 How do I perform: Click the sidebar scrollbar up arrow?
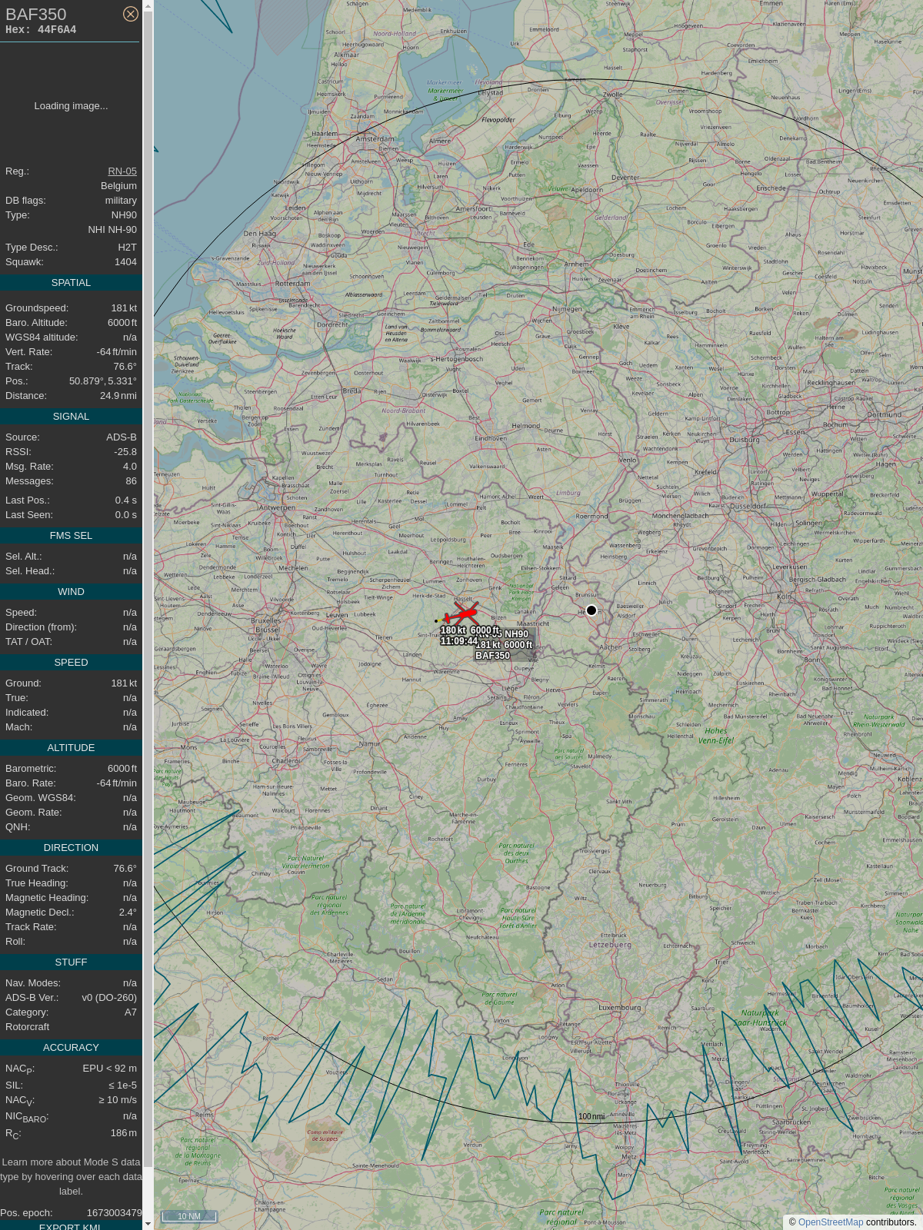148,6
